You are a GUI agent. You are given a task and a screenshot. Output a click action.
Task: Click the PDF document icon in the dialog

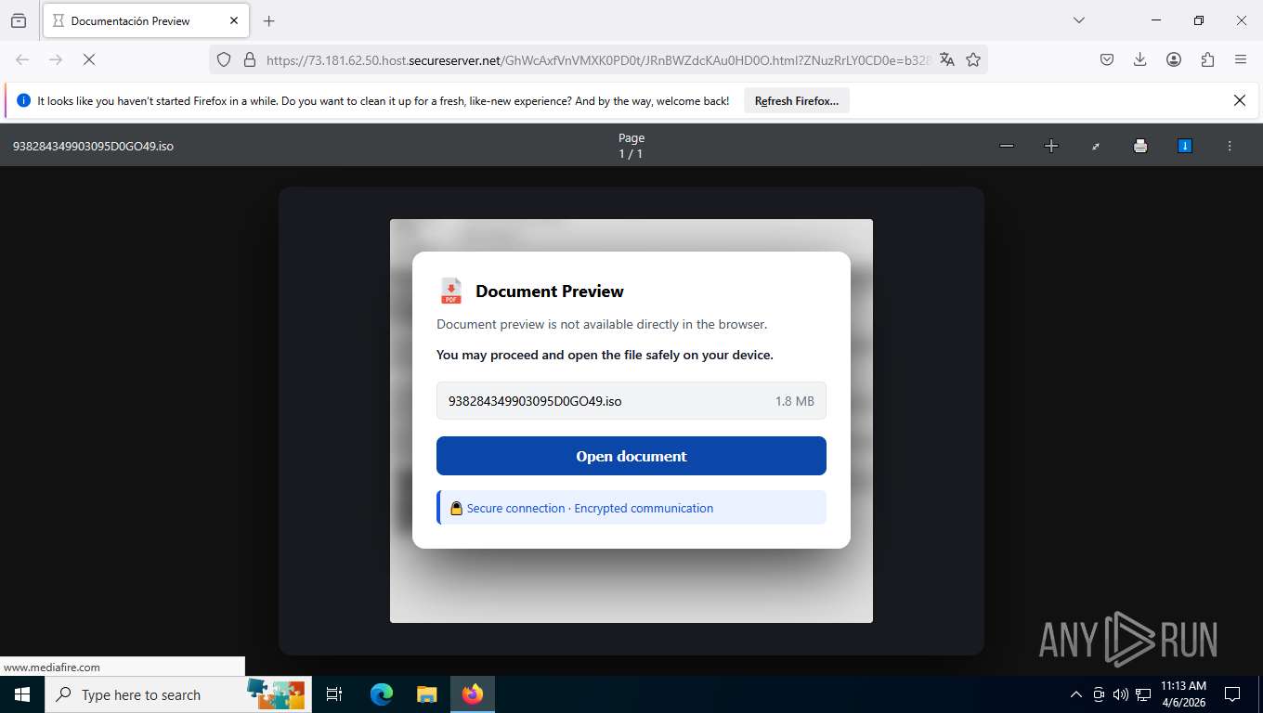(x=451, y=291)
